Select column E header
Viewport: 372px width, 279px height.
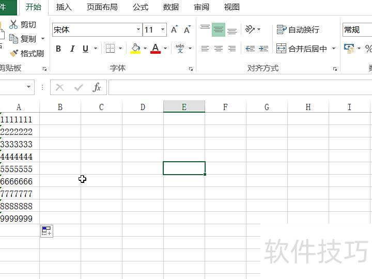click(x=184, y=106)
